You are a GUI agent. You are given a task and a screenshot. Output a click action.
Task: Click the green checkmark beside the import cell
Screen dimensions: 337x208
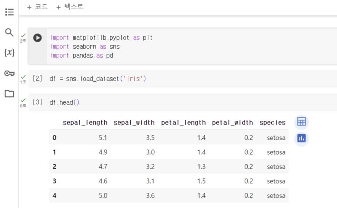(23, 36)
